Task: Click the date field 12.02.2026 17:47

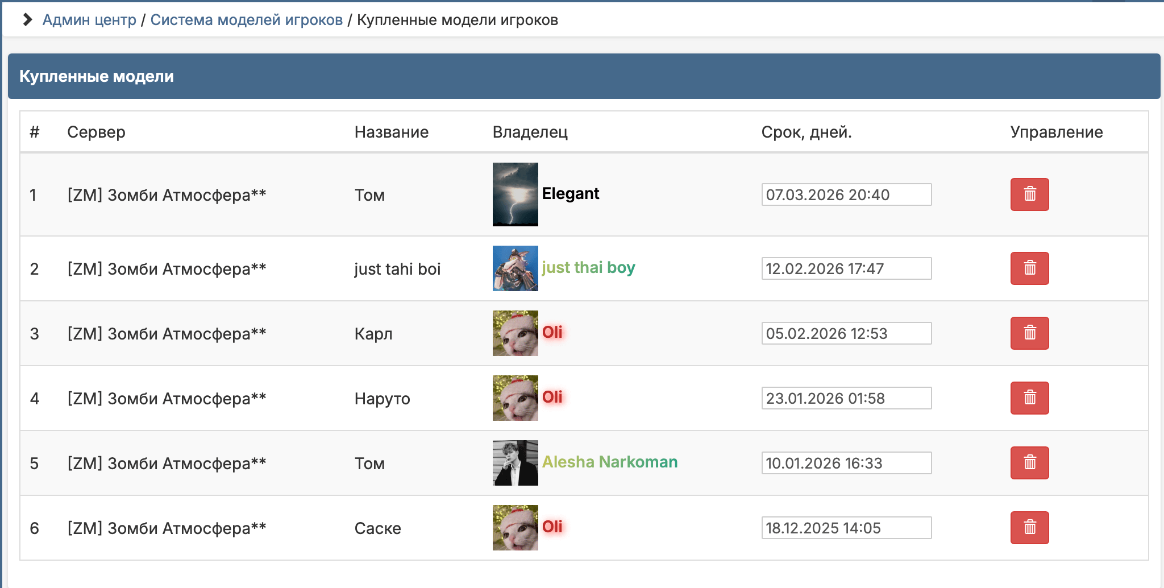Action: coord(846,268)
